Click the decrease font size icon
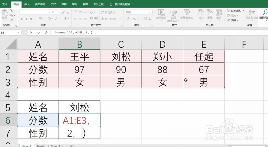The height and width of the screenshot is (147, 268). (x=68, y=13)
